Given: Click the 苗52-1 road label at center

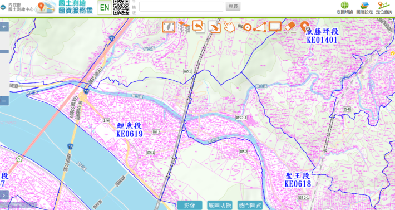Looking at the screenshot, I should tap(241, 118).
